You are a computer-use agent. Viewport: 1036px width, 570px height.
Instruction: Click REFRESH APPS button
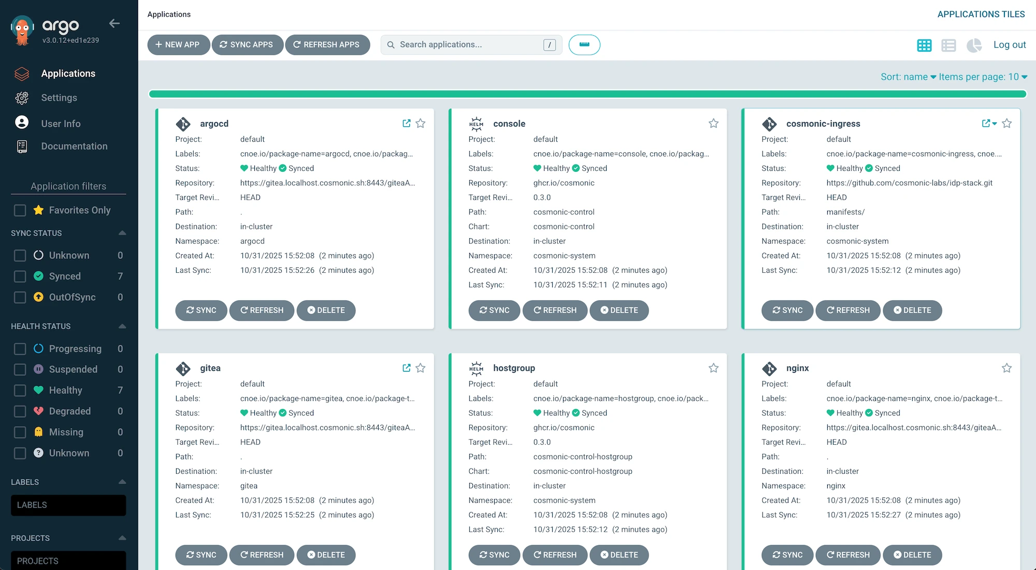pyautogui.click(x=327, y=45)
